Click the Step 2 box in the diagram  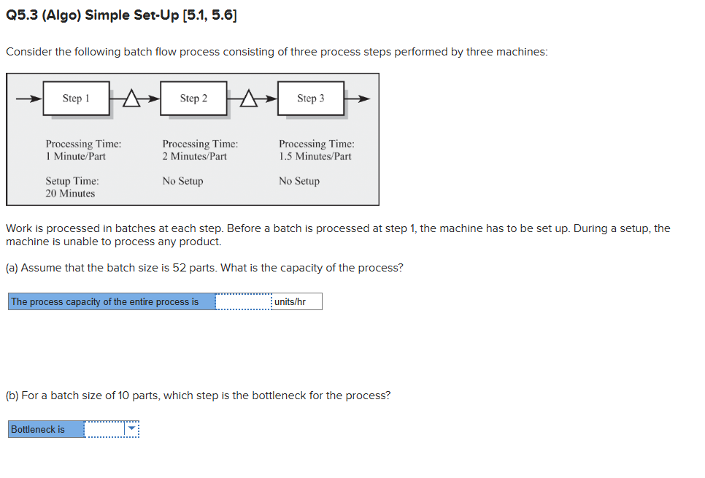193,98
